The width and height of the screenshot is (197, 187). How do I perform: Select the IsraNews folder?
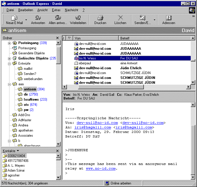point(31,100)
